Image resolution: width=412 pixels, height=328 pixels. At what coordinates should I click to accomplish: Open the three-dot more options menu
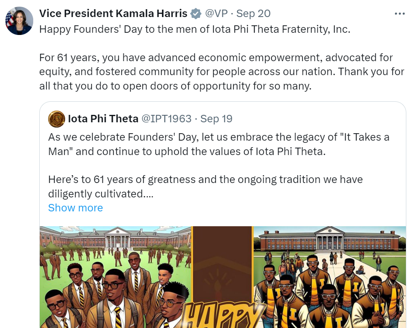click(x=399, y=14)
